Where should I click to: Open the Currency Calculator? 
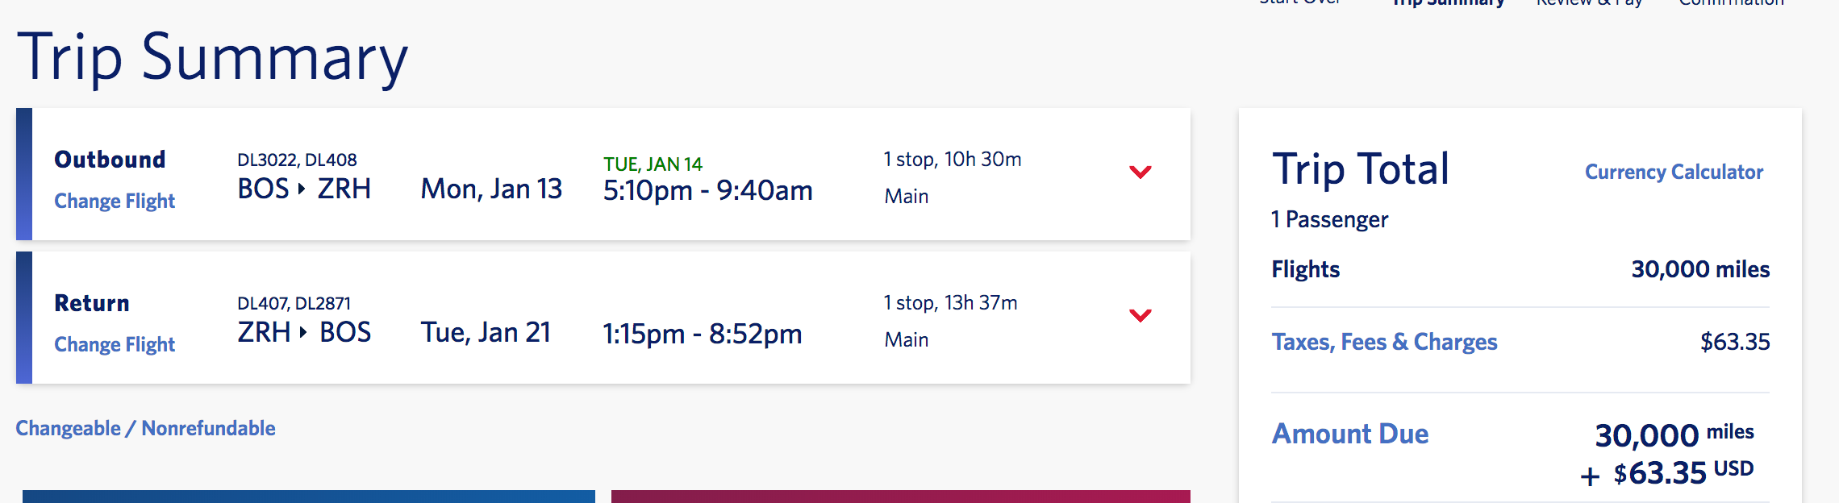[x=1674, y=172]
